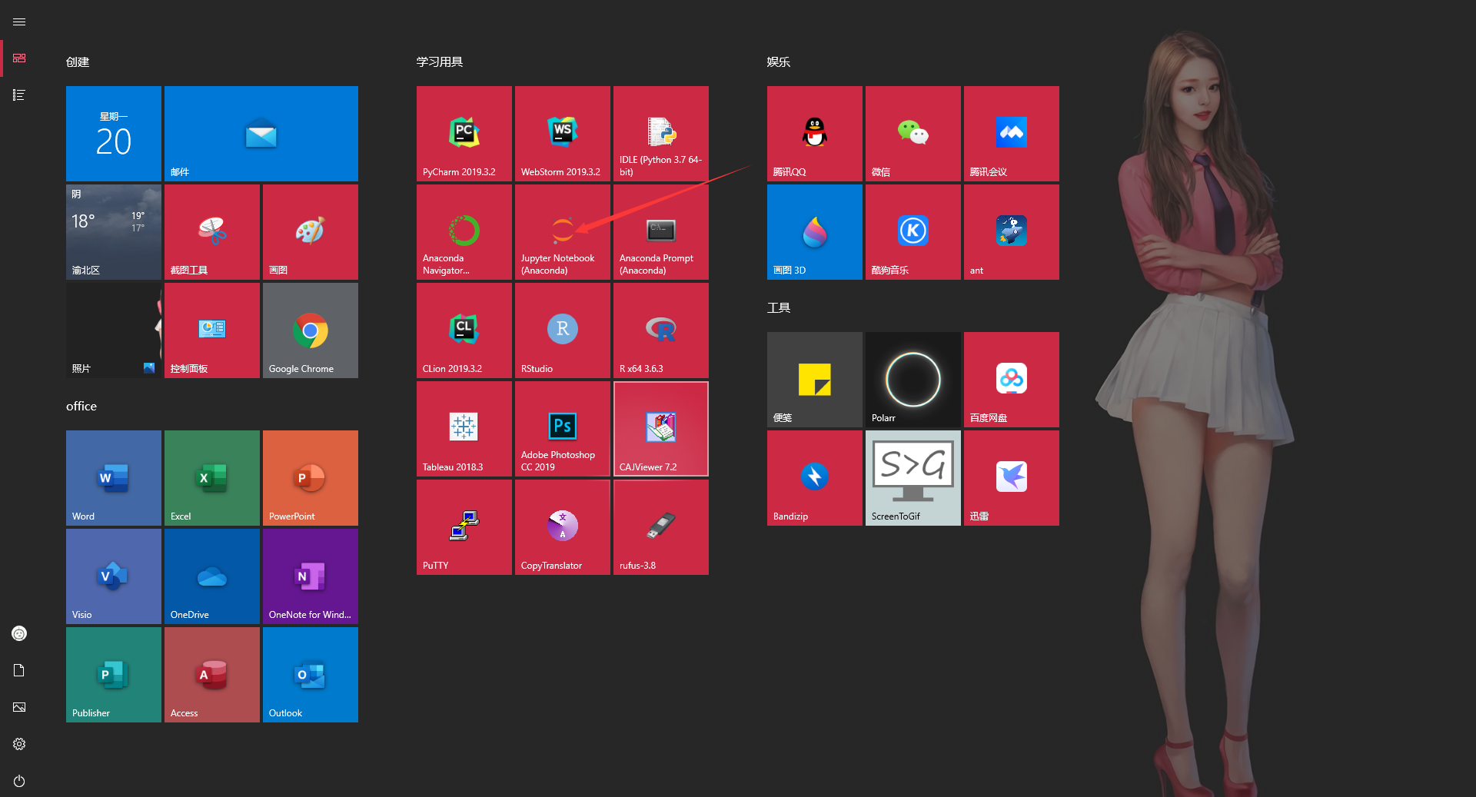Select the 工具 group header
This screenshot has height=797, width=1476.
tap(779, 308)
